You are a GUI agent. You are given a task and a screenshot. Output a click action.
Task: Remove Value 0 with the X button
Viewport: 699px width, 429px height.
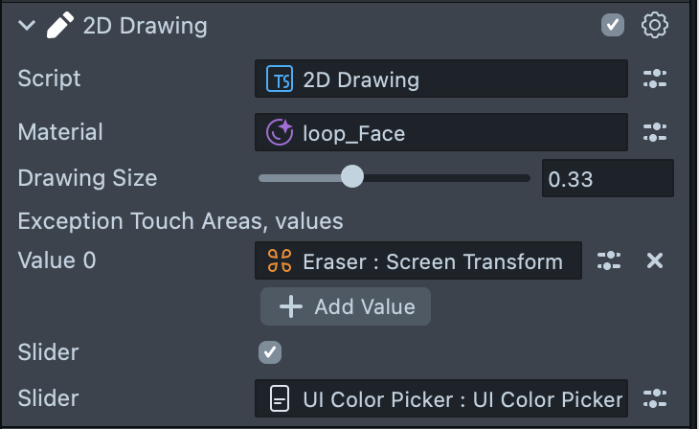[x=655, y=260]
